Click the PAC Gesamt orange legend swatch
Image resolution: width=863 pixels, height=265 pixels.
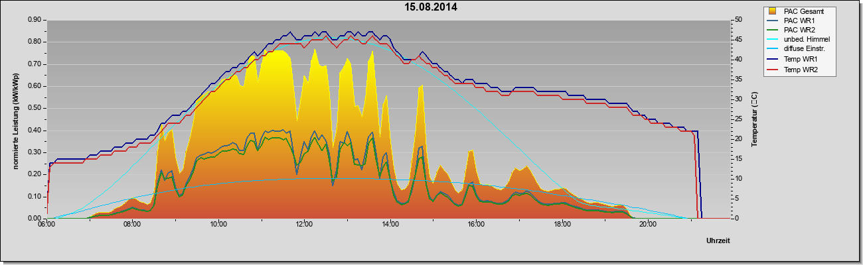tap(772, 11)
